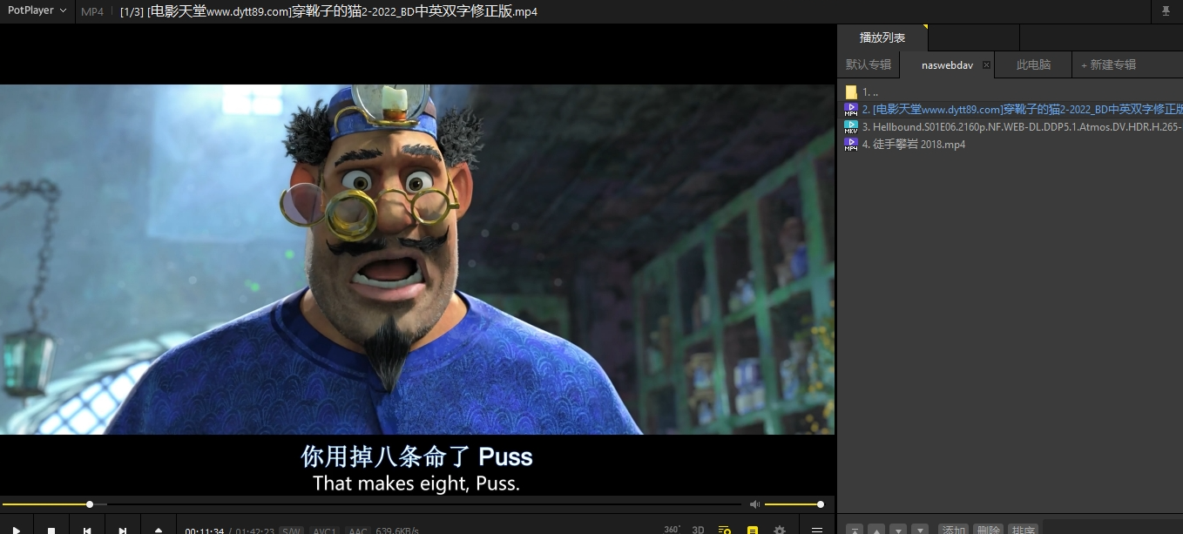Image resolution: width=1183 pixels, height=534 pixels.
Task: Open the PotPlayer main menu dropdown
Action: tap(37, 10)
